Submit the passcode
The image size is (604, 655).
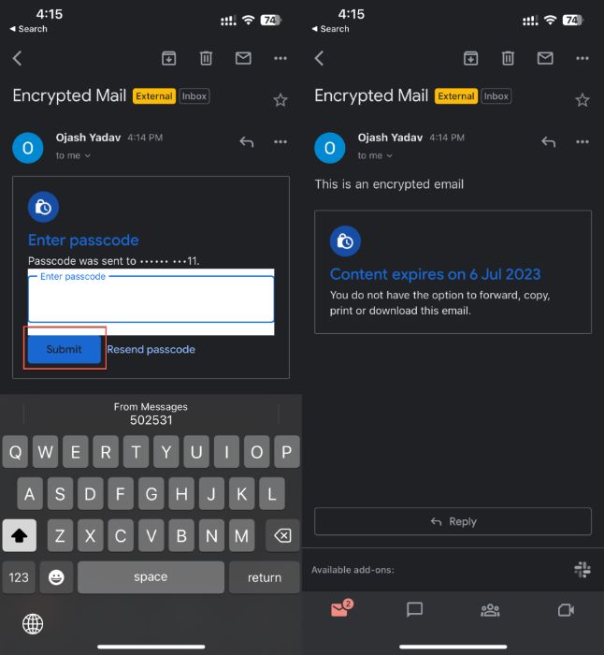coord(65,349)
